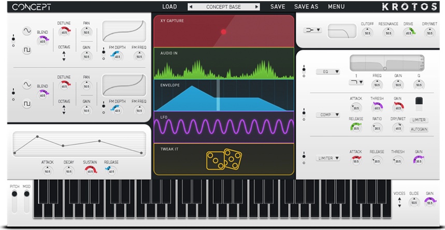Decrease voices count with down arrow
The image size is (445, 230).
pos(399,206)
